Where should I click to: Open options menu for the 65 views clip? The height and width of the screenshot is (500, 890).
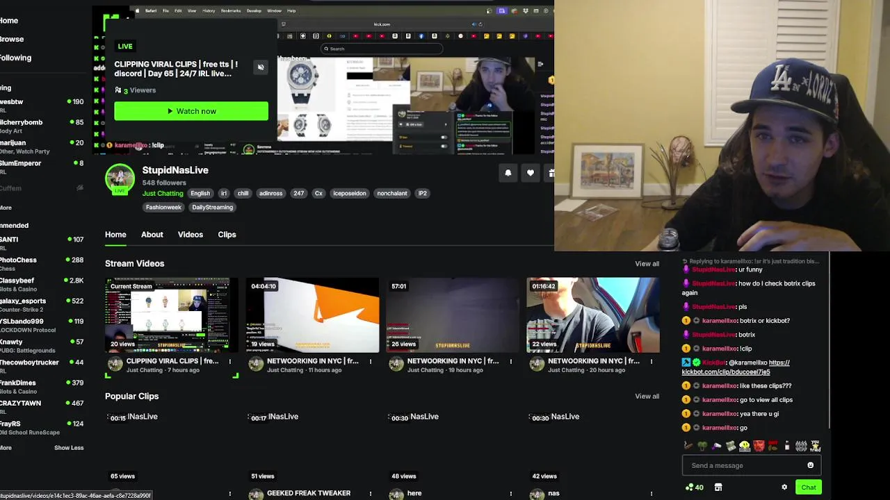pyautogui.click(x=230, y=494)
